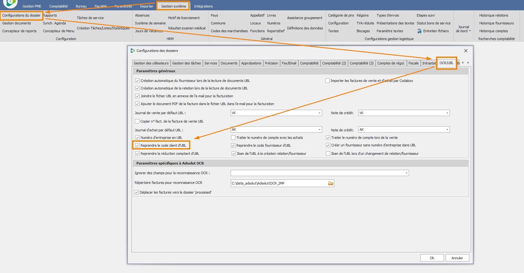Select the Fax/Email tab

coord(289,63)
